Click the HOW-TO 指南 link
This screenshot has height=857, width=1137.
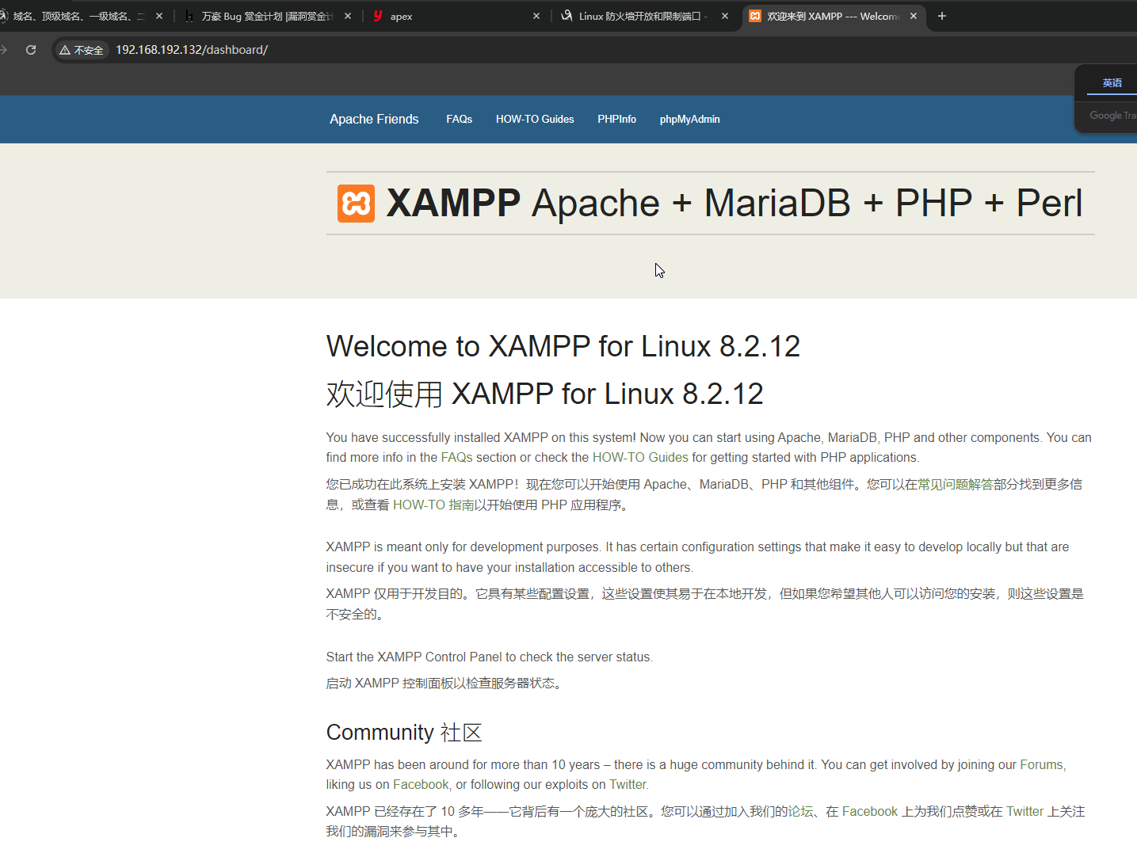point(433,505)
